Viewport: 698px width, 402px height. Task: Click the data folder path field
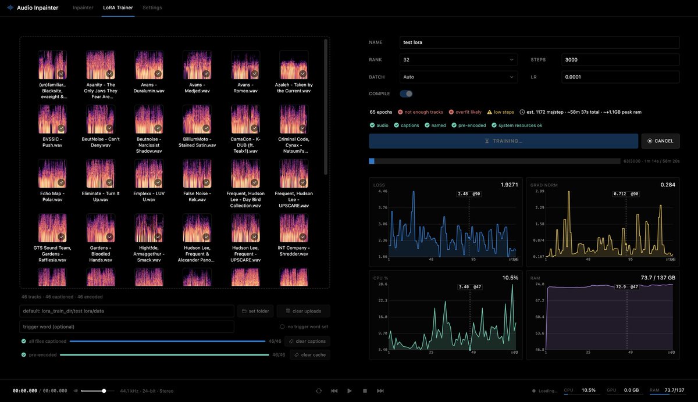coord(127,311)
